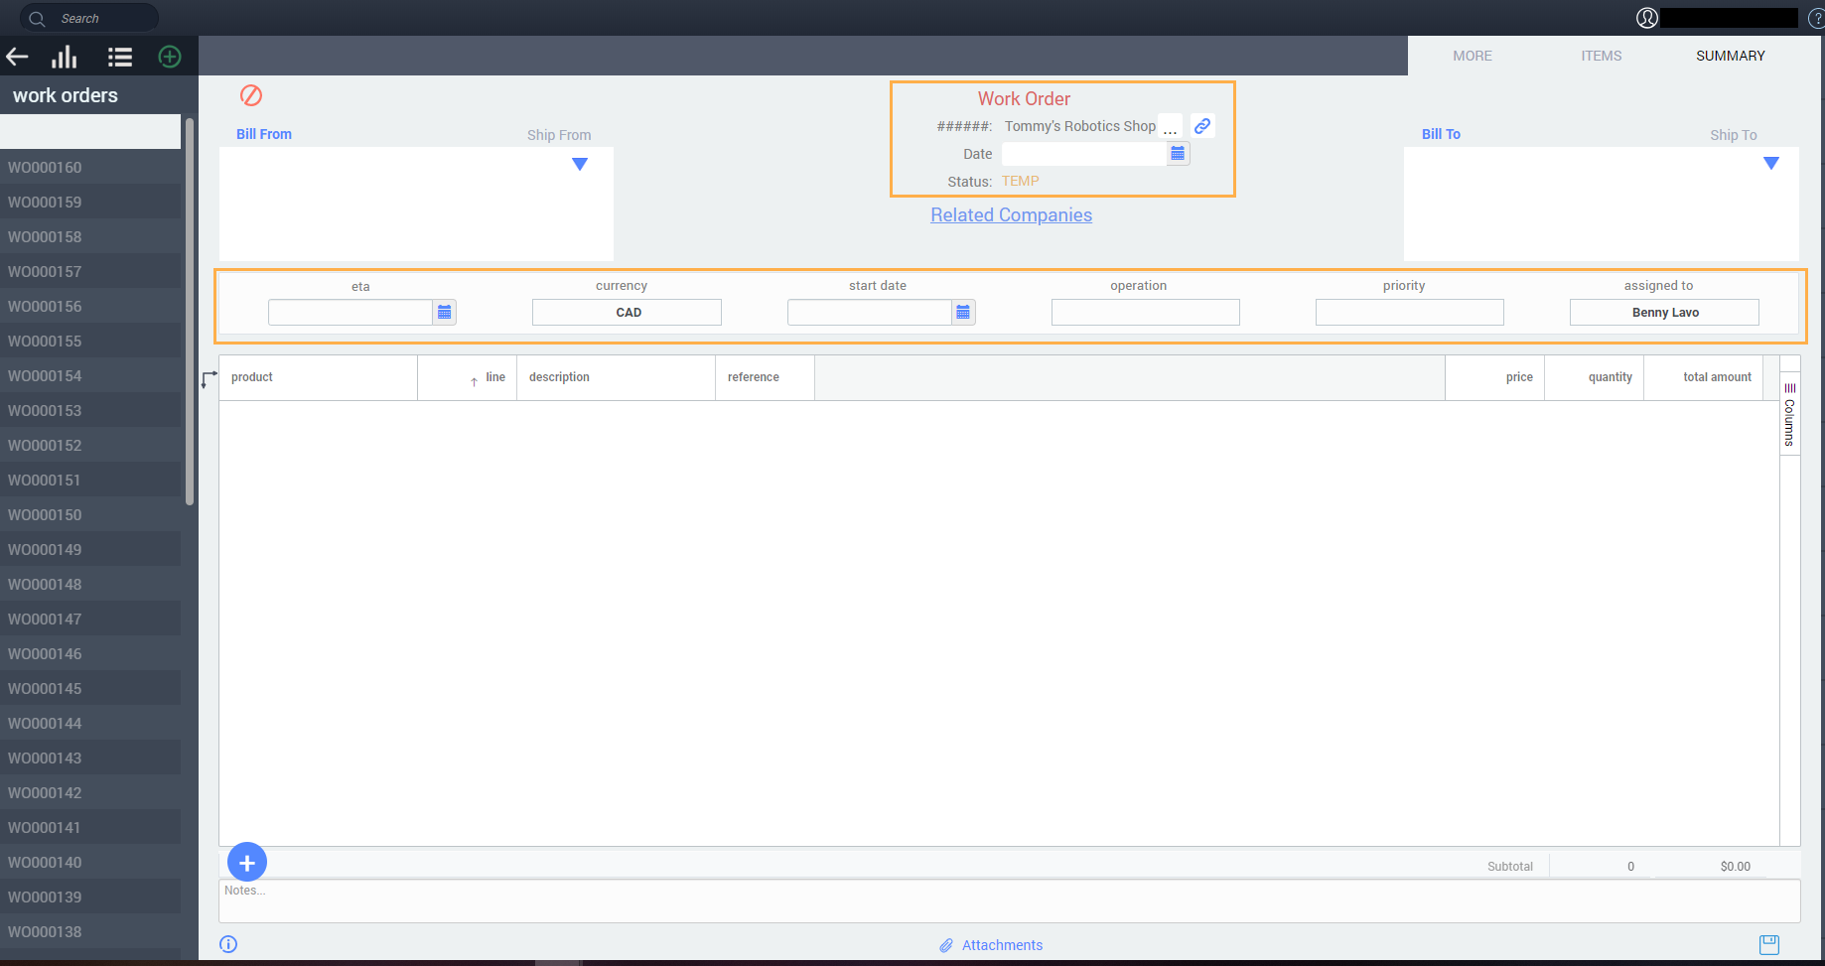Click the eta date input field
1825x966 pixels.
tap(351, 313)
